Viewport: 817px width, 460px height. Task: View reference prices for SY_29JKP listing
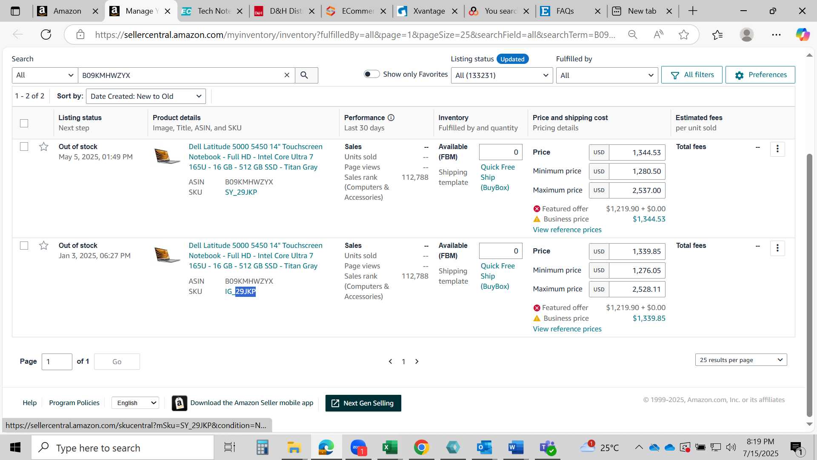[x=567, y=230]
